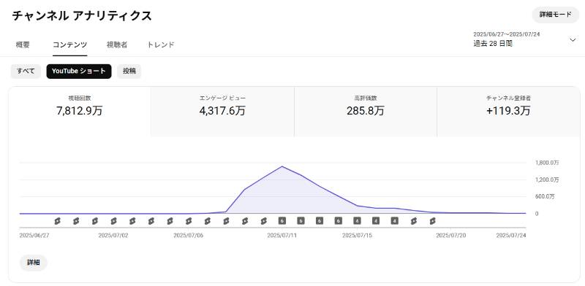This screenshot has width=585, height=286.
Task: Click the last Shorts marker on the timeline
Action: pos(432,221)
